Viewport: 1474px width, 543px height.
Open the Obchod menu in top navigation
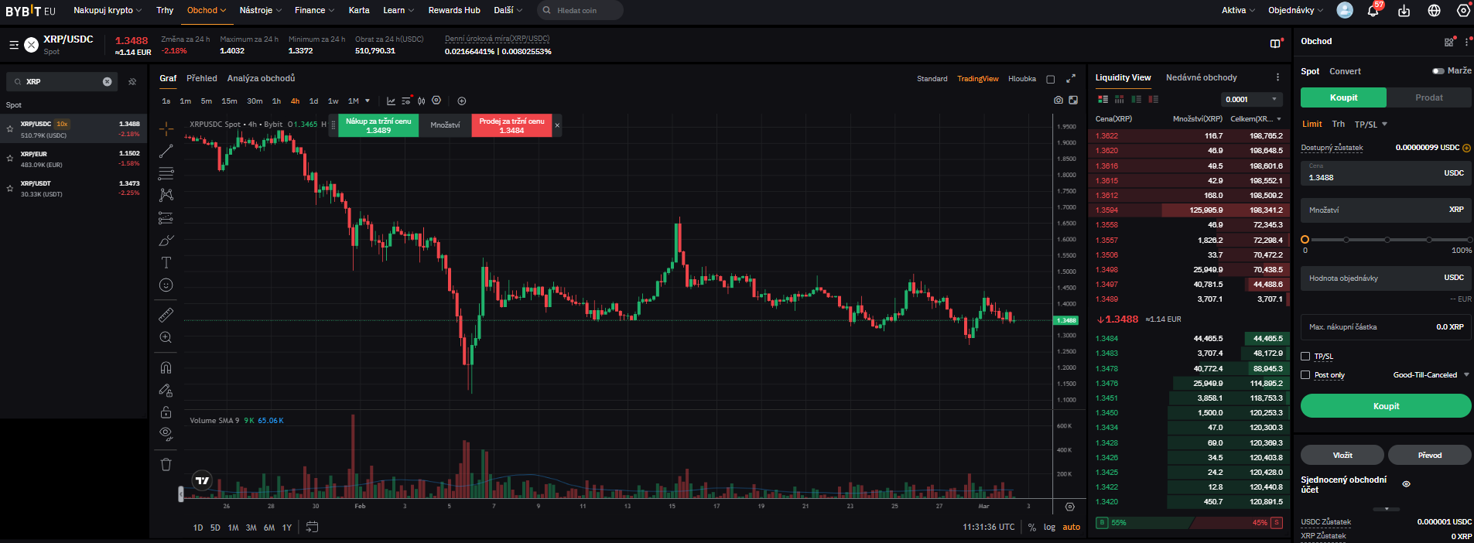click(206, 11)
